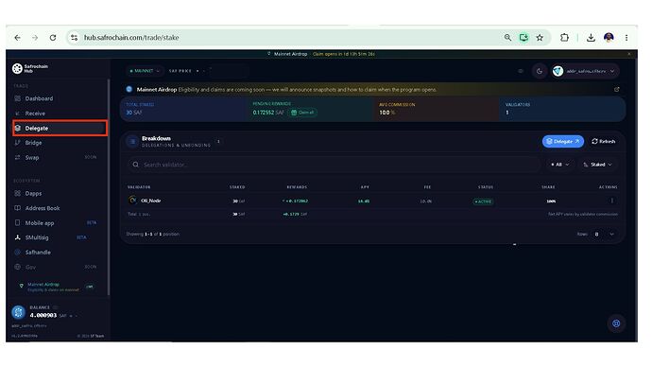Click the TOTAL STAKED 30 SAF card
This screenshot has width=652, height=367.
point(183,109)
